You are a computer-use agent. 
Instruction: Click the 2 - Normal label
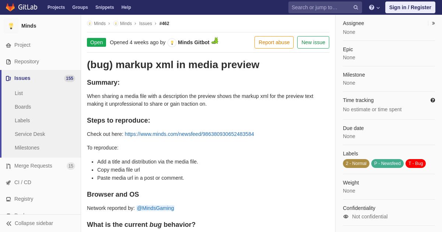click(356, 164)
